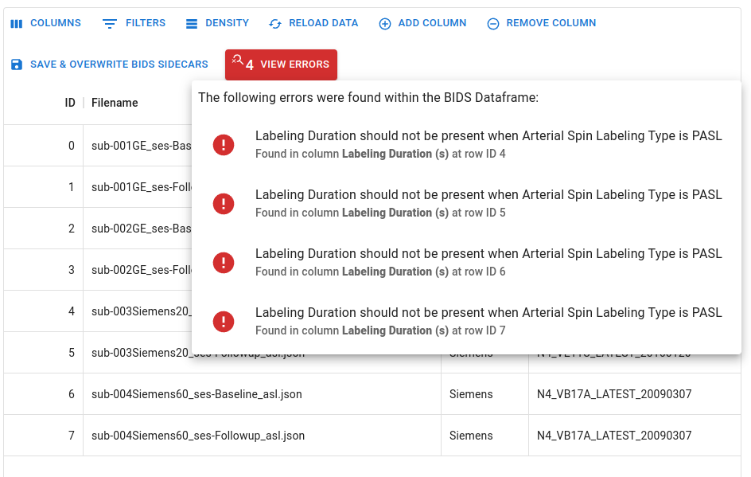The width and height of the screenshot is (751, 477).
Task: Click Add Column button
Action: (x=422, y=23)
